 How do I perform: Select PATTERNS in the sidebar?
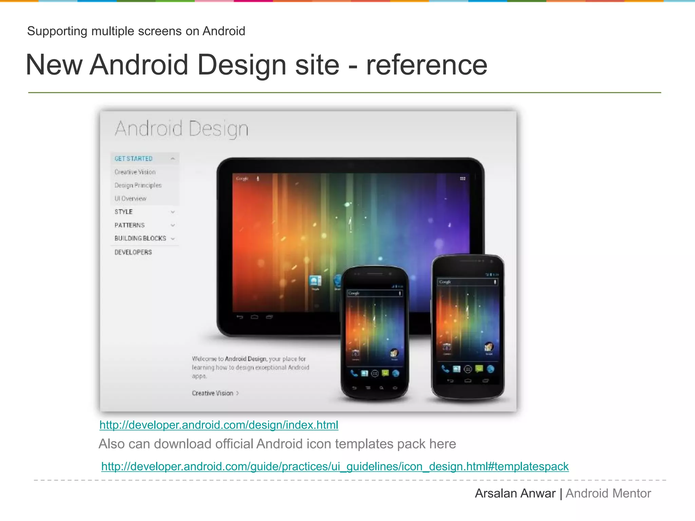click(x=129, y=225)
